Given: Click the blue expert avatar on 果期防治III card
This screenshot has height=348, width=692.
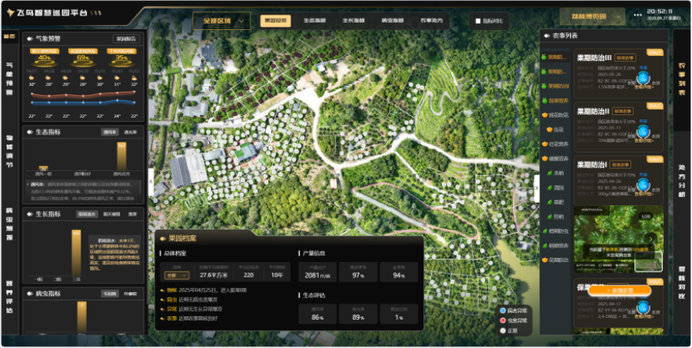Looking at the screenshot, I should coord(643,79).
